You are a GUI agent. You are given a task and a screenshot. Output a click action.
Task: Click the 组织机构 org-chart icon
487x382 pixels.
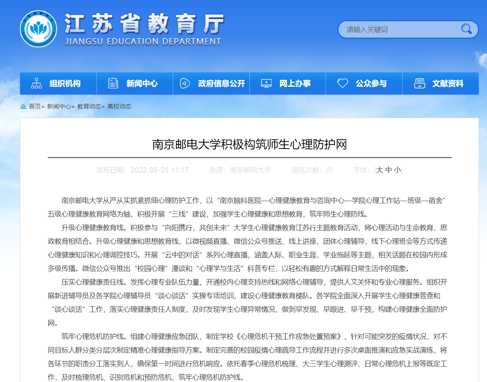click(36, 83)
